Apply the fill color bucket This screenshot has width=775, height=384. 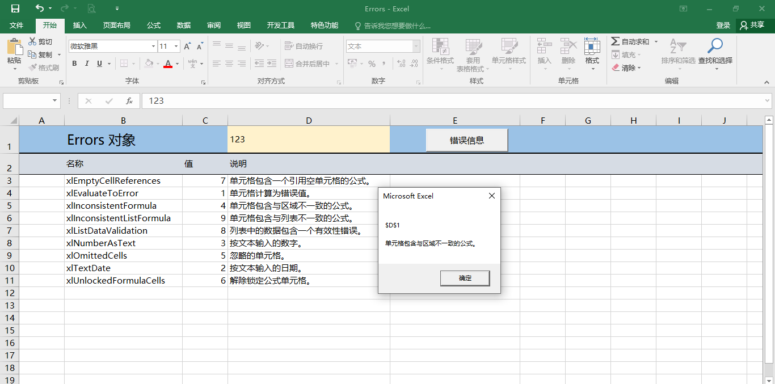pos(149,64)
